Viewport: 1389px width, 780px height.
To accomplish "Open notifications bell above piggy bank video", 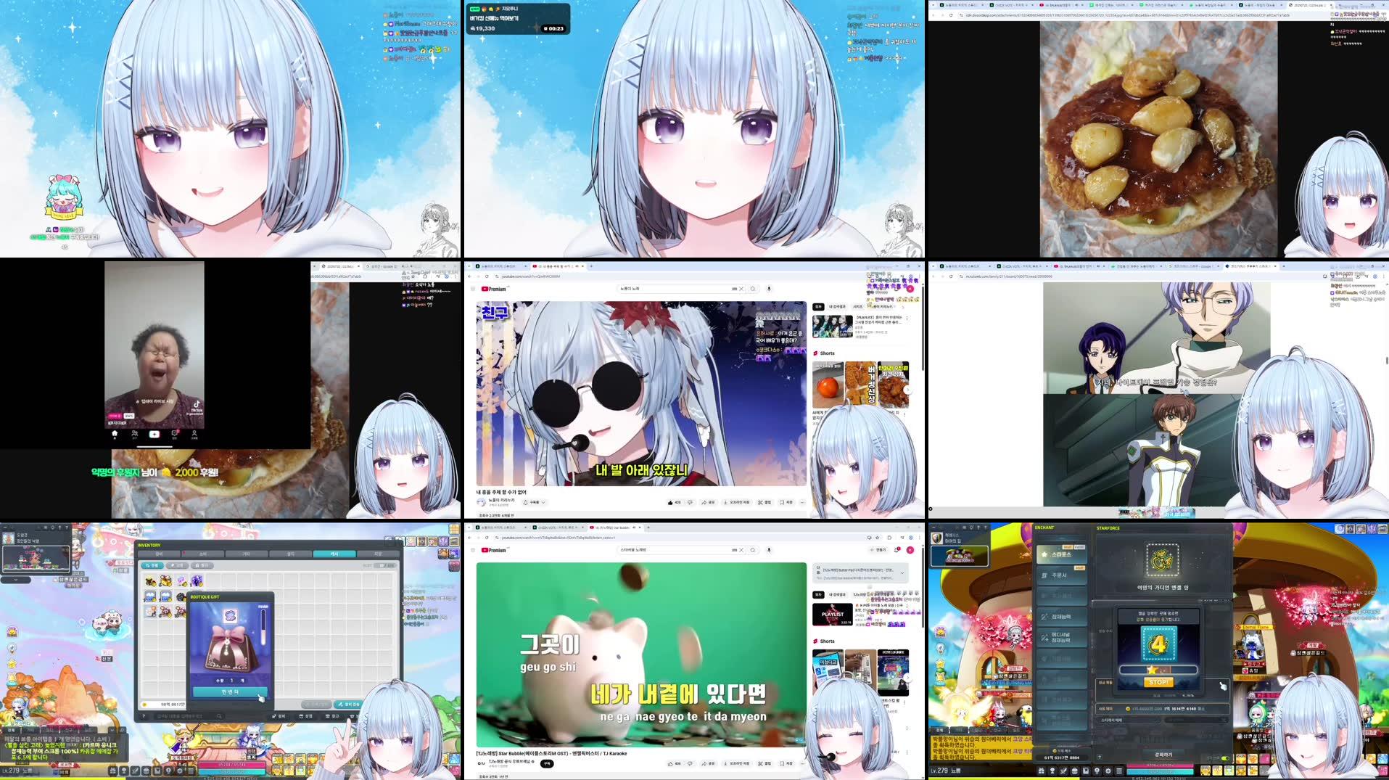I will tap(897, 550).
